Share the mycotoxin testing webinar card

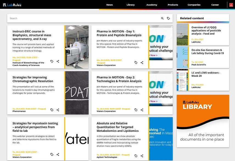pyautogui.click(x=58, y=154)
